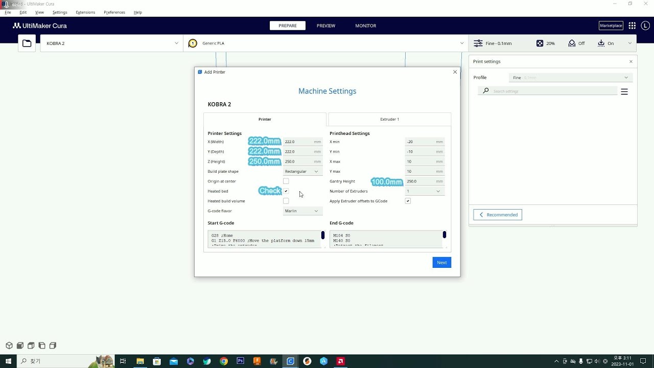Click the Gantry Height input field
654x368 pixels.
click(x=425, y=181)
